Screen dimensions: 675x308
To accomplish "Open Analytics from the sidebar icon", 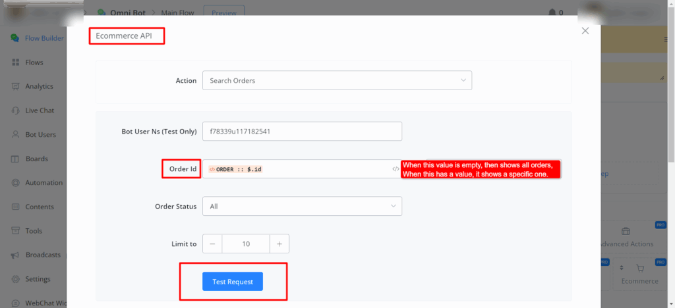I will [15, 86].
